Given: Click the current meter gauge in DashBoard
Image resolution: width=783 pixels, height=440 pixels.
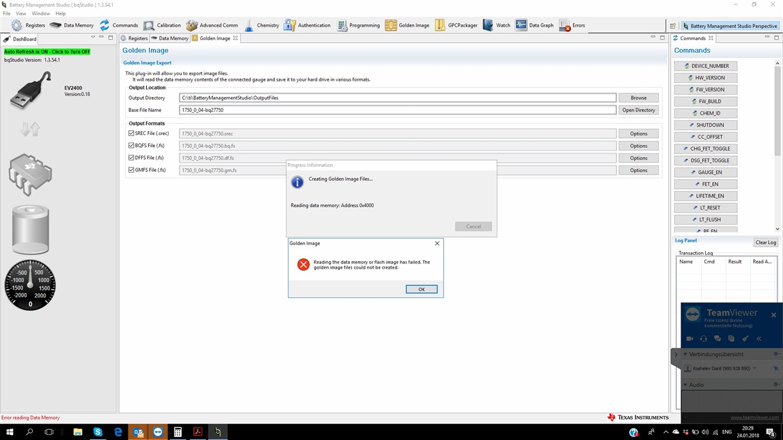Looking at the screenshot, I should click(30, 285).
